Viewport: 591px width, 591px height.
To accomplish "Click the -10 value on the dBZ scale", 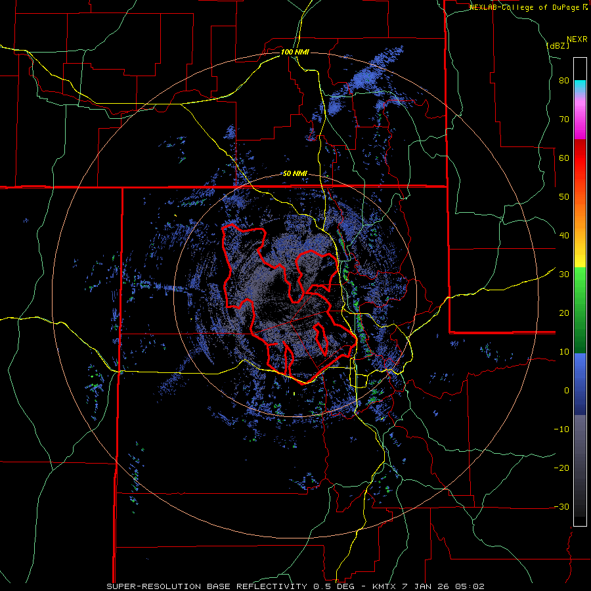I will (561, 429).
